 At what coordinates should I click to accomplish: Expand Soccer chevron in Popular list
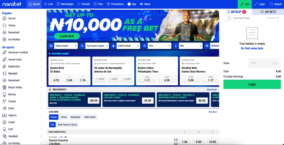pyautogui.click(x=41, y=18)
